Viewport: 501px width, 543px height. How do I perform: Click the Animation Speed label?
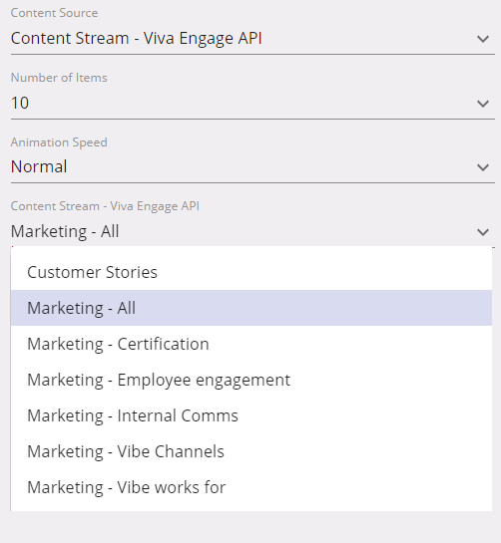(59, 142)
